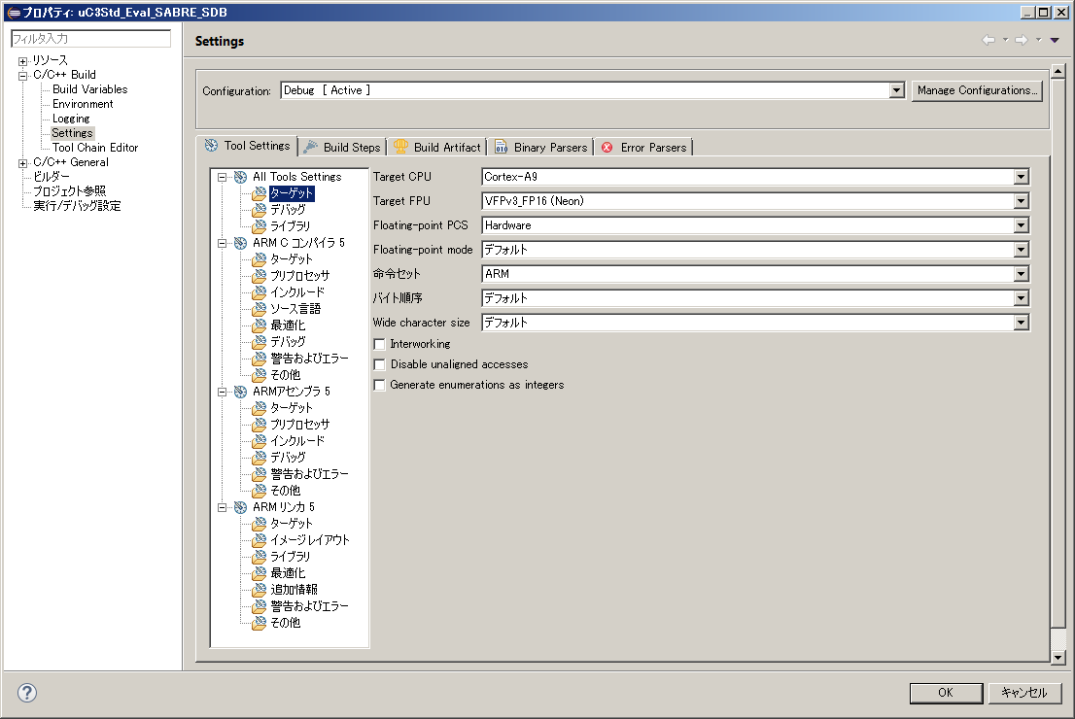Expand the C/C++ General tree node

pos(23,162)
